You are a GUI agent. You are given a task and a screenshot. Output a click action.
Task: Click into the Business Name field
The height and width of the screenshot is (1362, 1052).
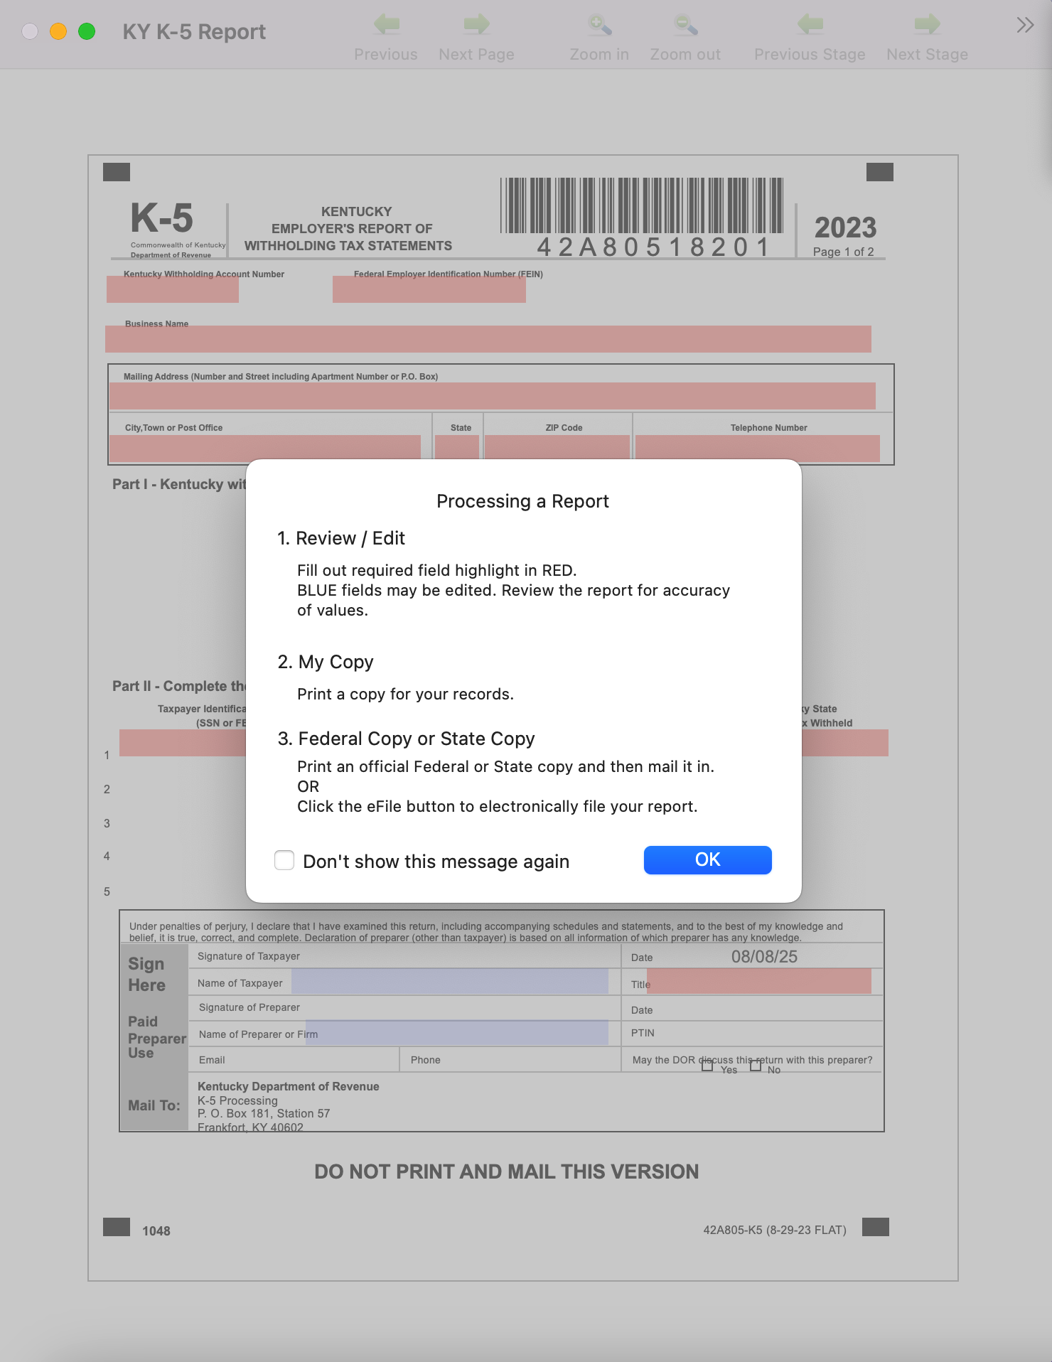tap(488, 339)
